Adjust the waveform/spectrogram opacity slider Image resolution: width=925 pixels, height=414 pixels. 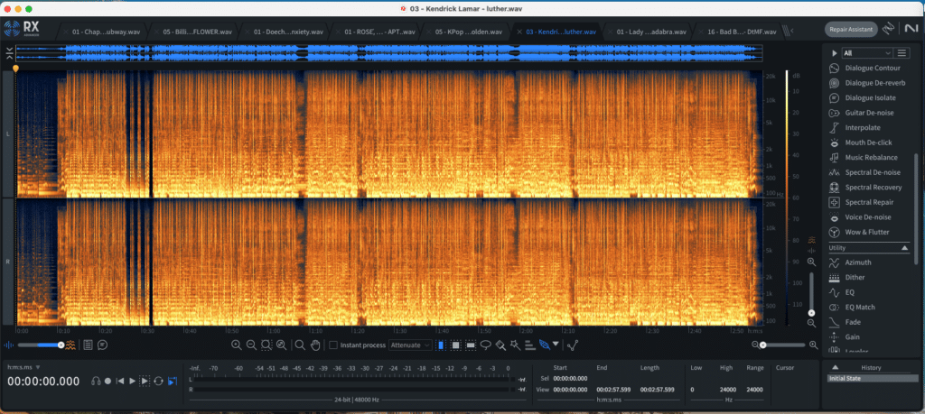point(40,345)
